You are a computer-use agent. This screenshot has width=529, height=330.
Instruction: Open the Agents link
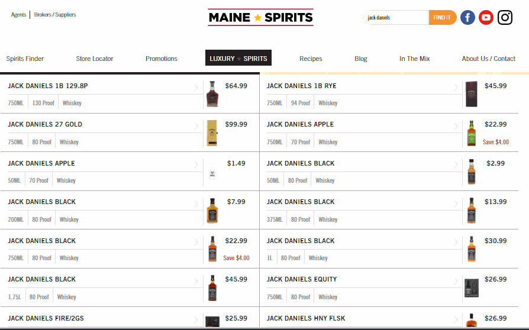pyautogui.click(x=18, y=15)
